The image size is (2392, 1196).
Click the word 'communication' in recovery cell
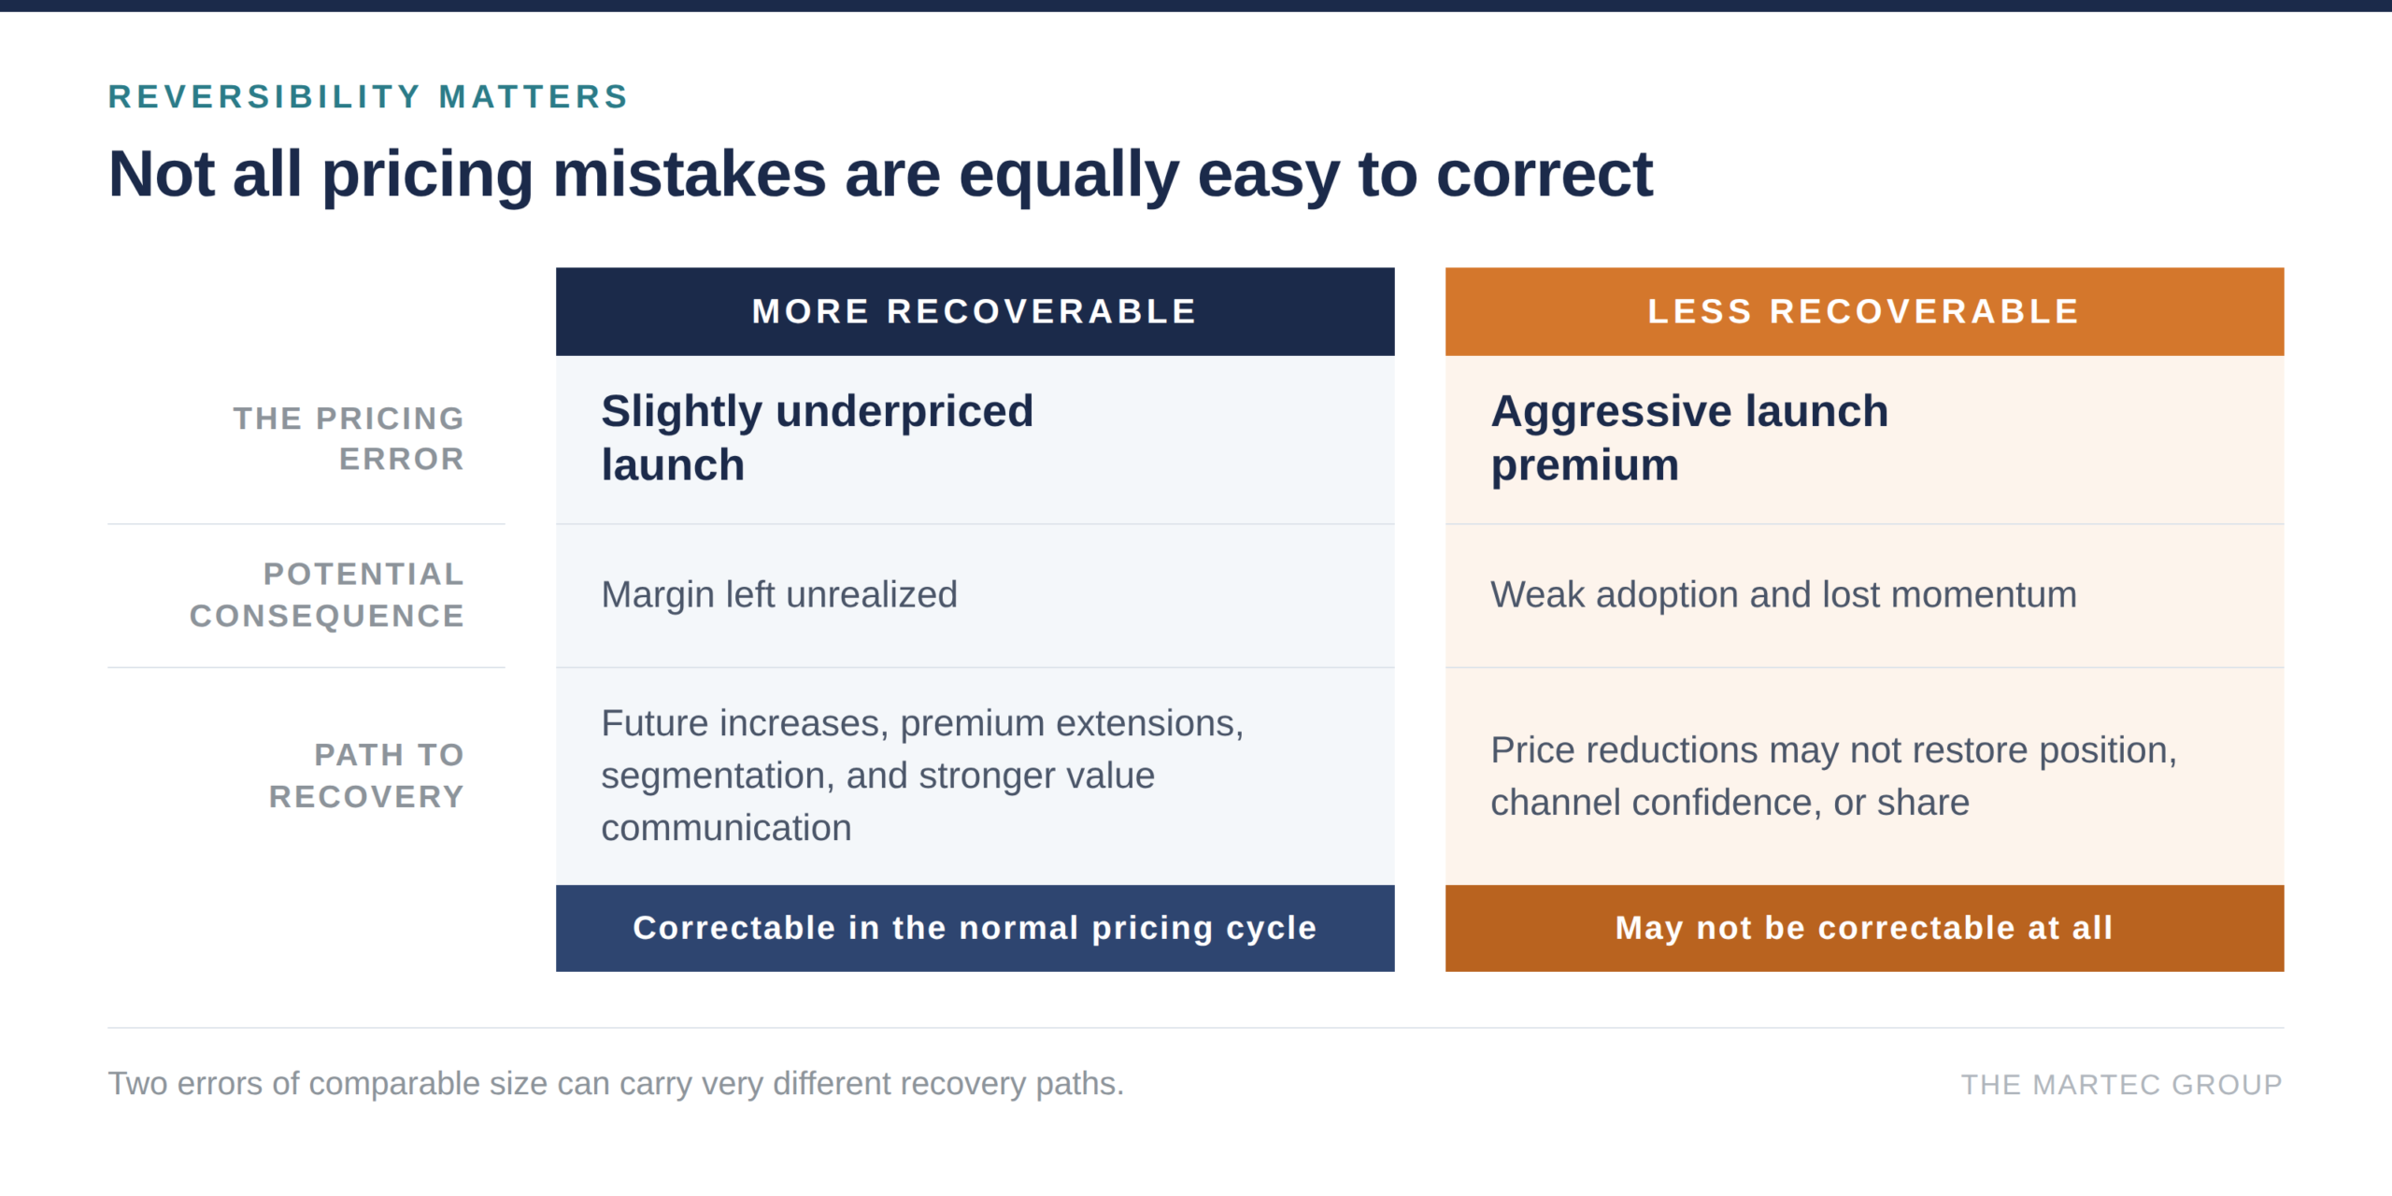[726, 829]
